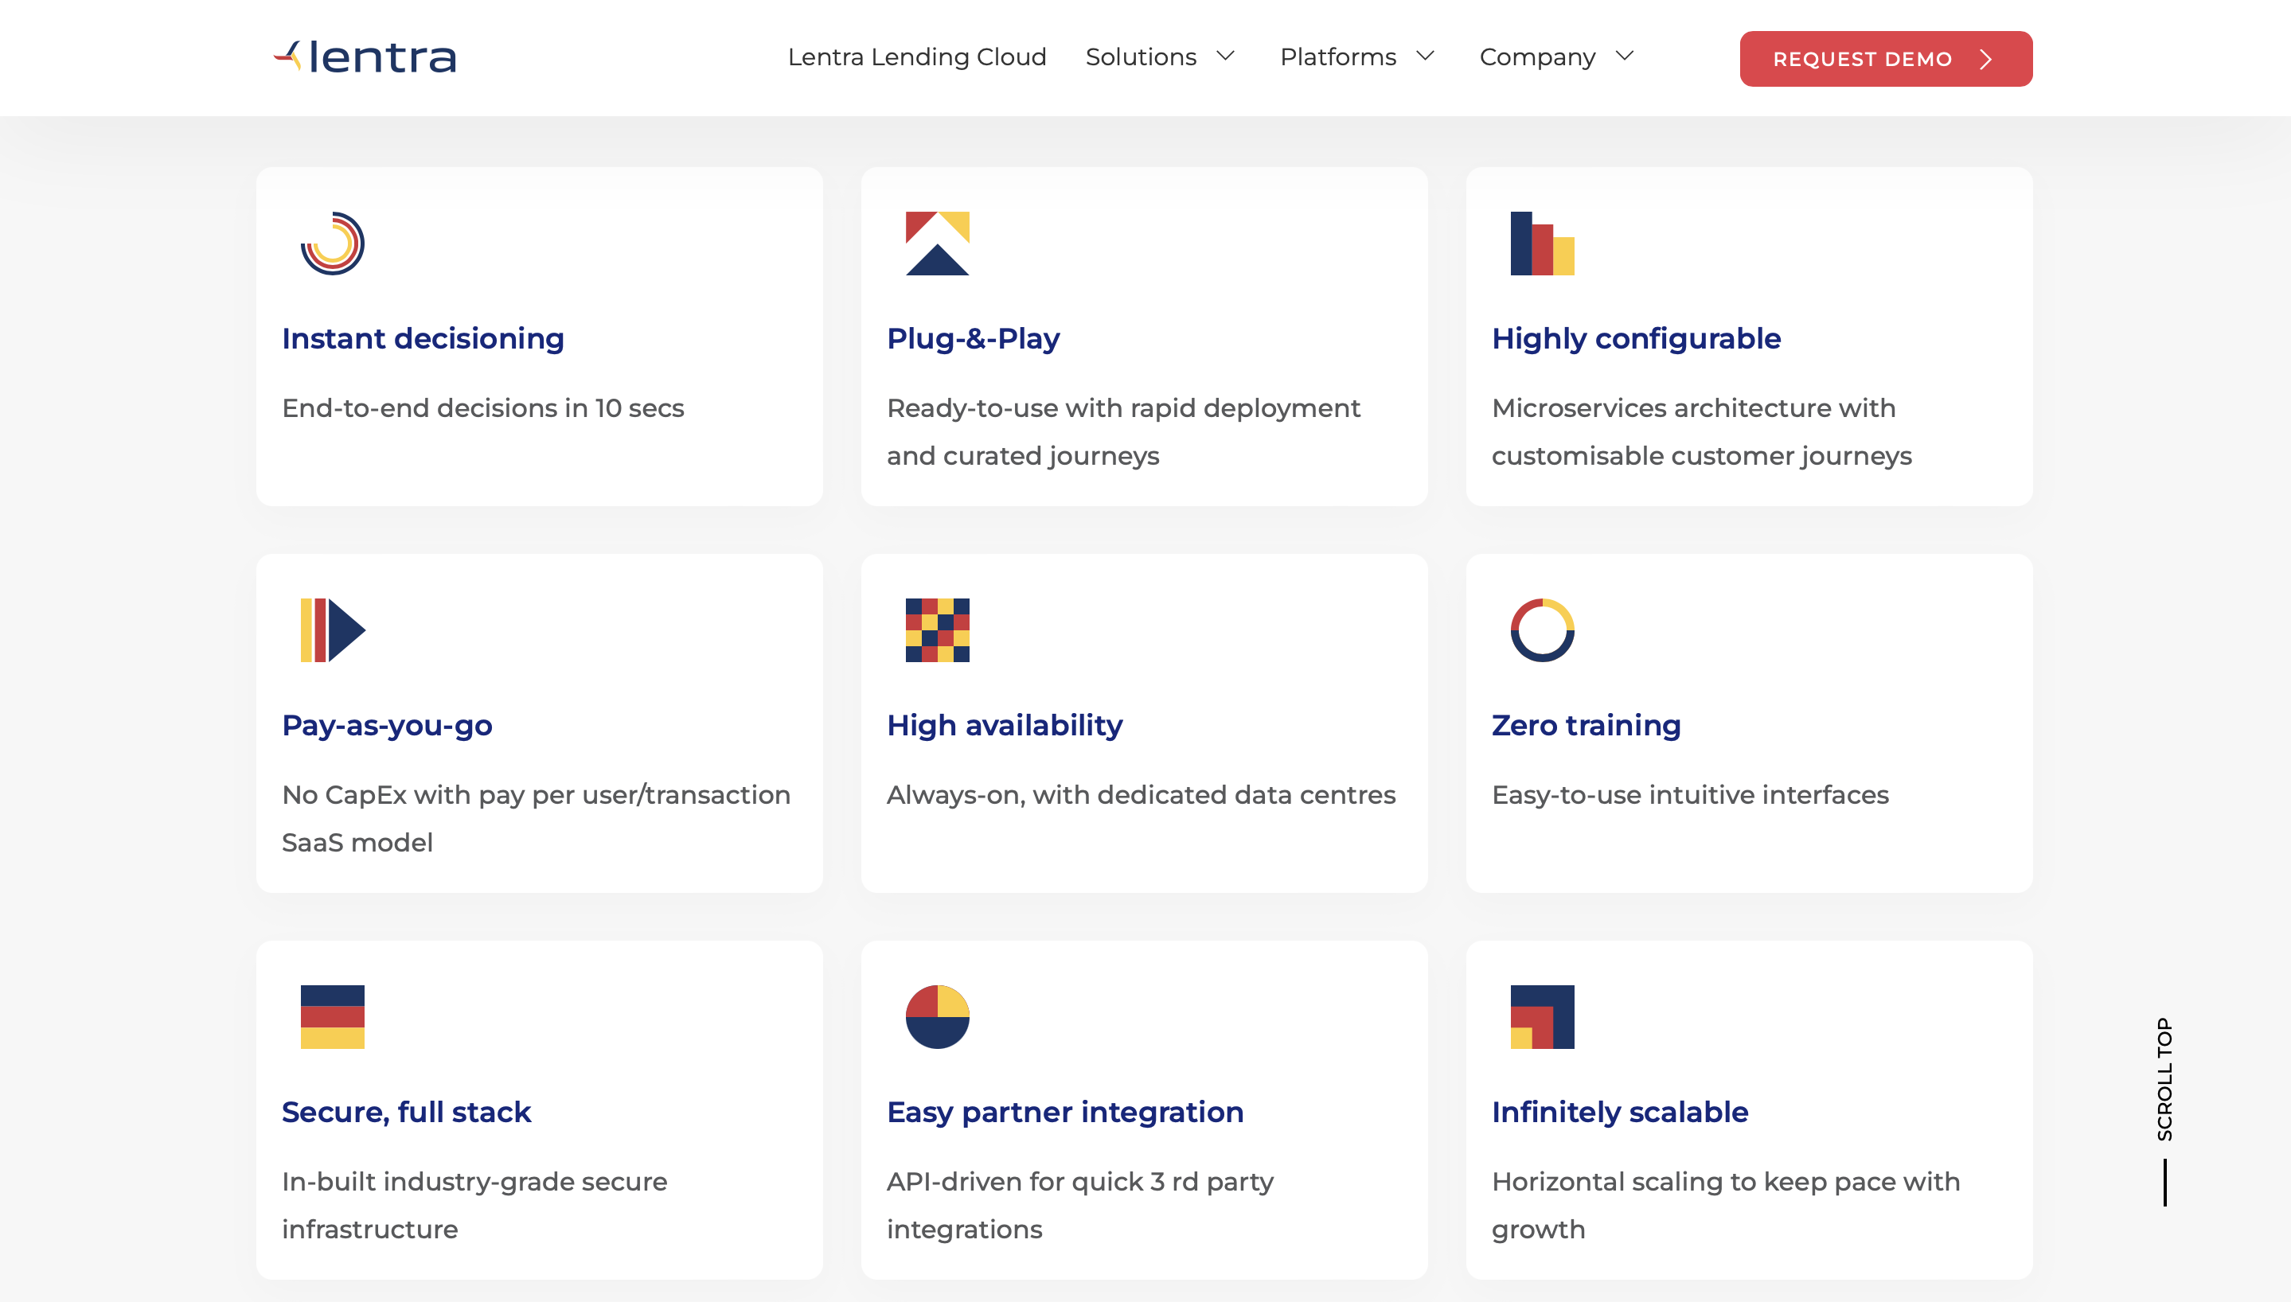This screenshot has width=2291, height=1302.
Task: Click the Instant decisioning heading
Action: tap(423, 339)
